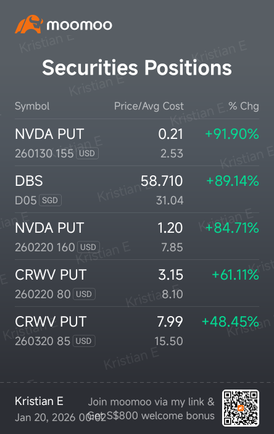Open the QR code for the invite link
274x434 pixels.
pyautogui.click(x=241, y=408)
